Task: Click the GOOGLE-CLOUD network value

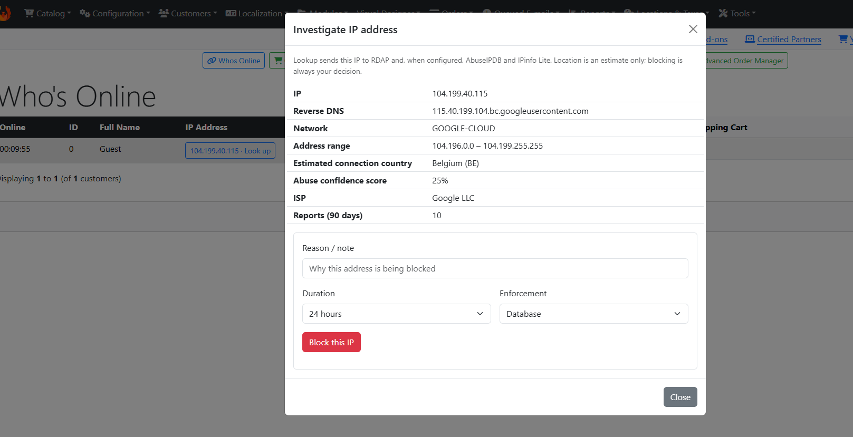Action: pyautogui.click(x=464, y=128)
